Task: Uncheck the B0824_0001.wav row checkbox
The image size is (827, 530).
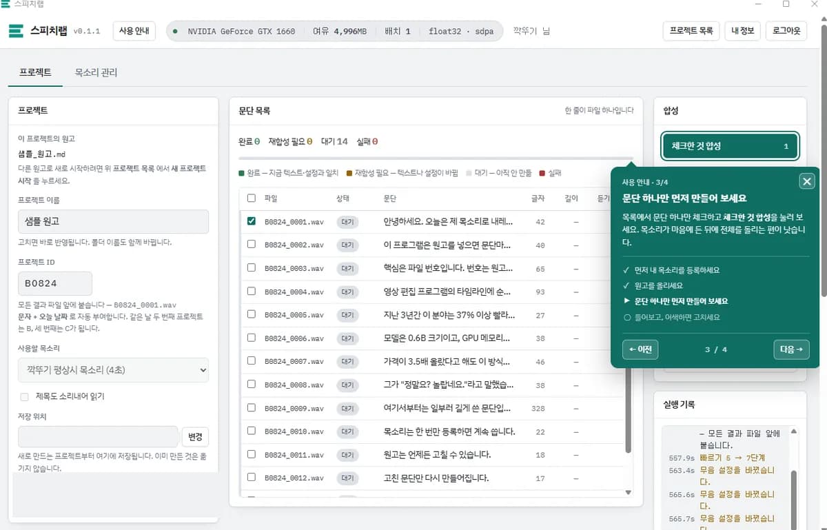Action: pyautogui.click(x=251, y=221)
